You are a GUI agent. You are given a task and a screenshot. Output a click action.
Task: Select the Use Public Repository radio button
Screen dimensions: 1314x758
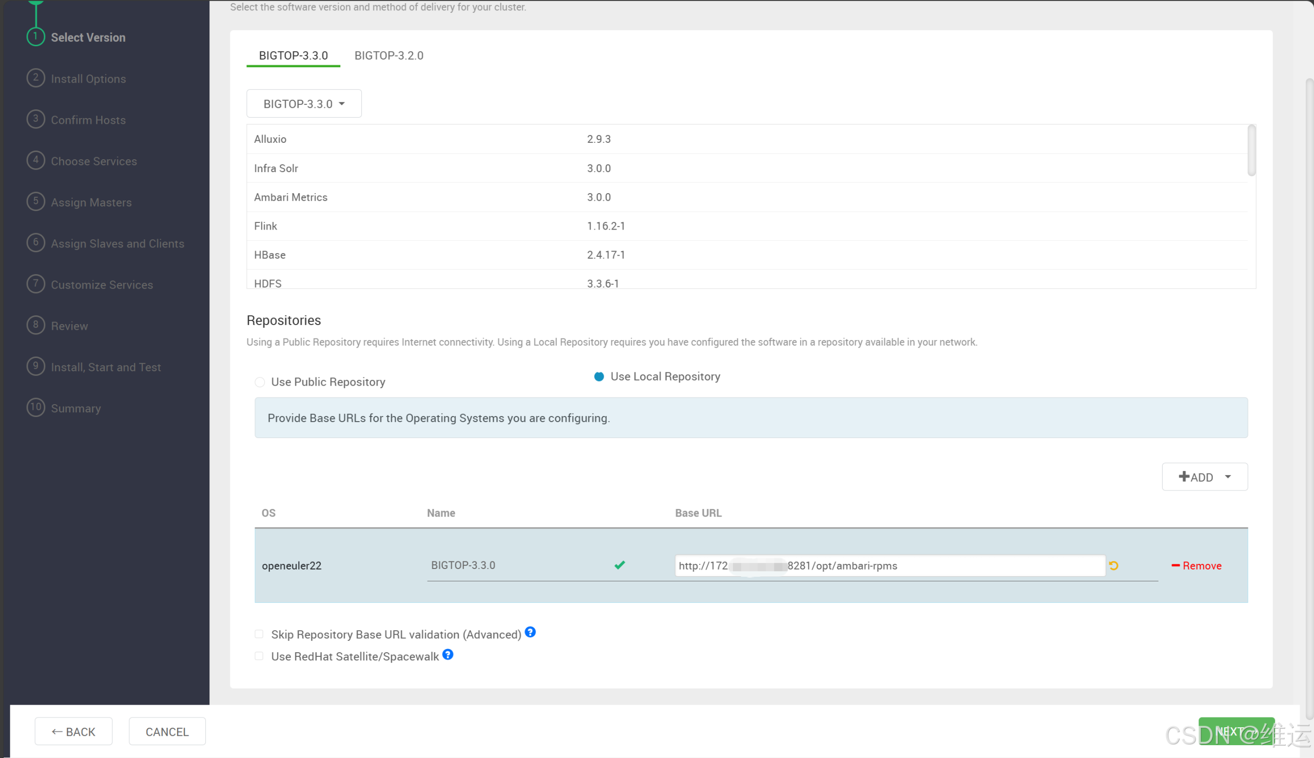tap(260, 382)
